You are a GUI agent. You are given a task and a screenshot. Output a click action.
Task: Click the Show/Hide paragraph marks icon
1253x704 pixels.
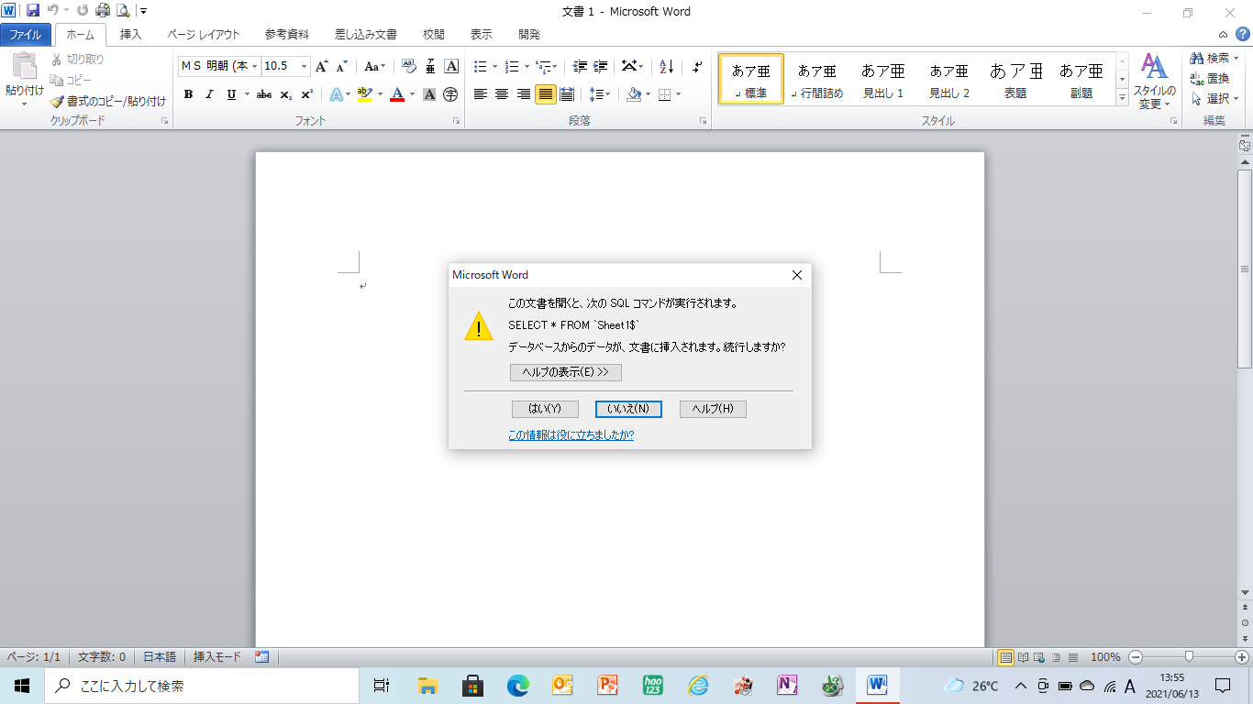(697, 66)
